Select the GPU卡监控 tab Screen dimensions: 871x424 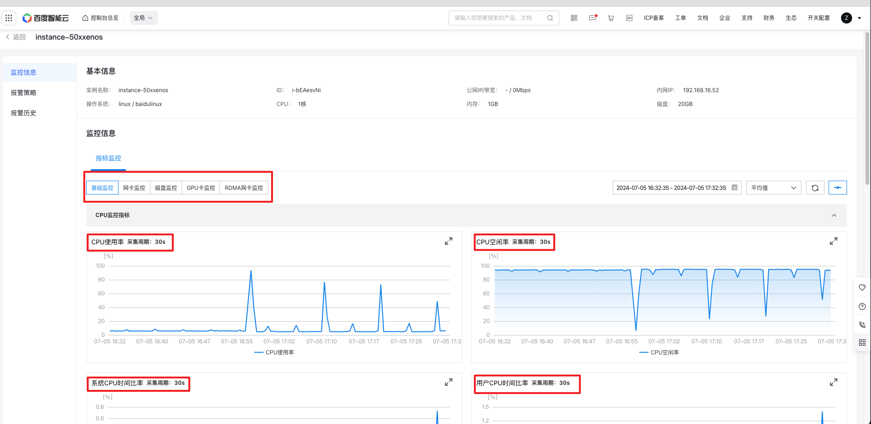[x=201, y=188]
